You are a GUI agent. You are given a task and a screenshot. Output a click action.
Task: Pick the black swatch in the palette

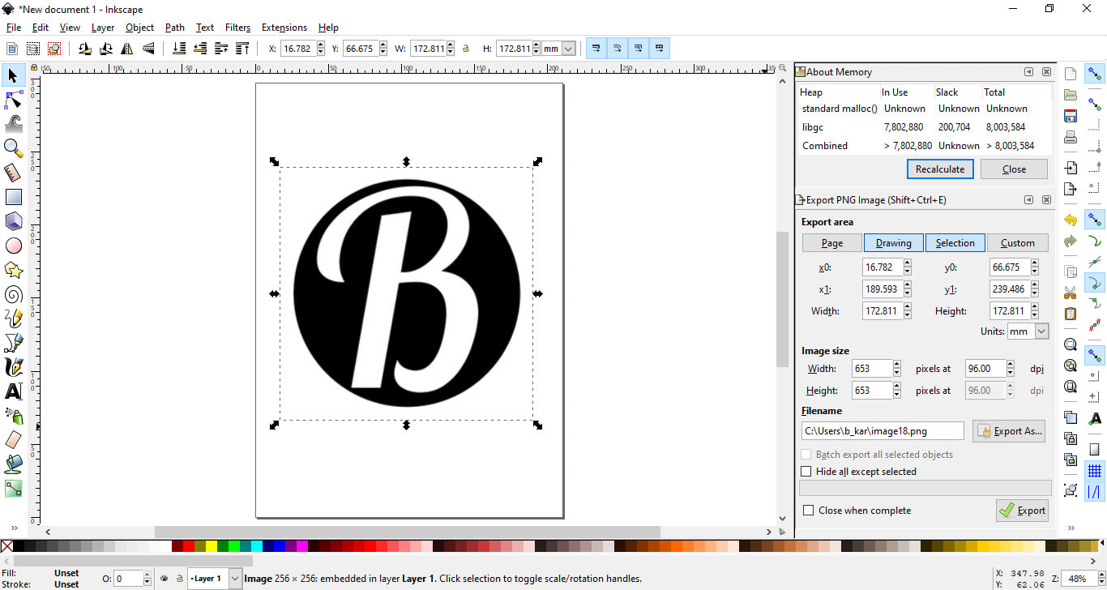pyautogui.click(x=19, y=546)
